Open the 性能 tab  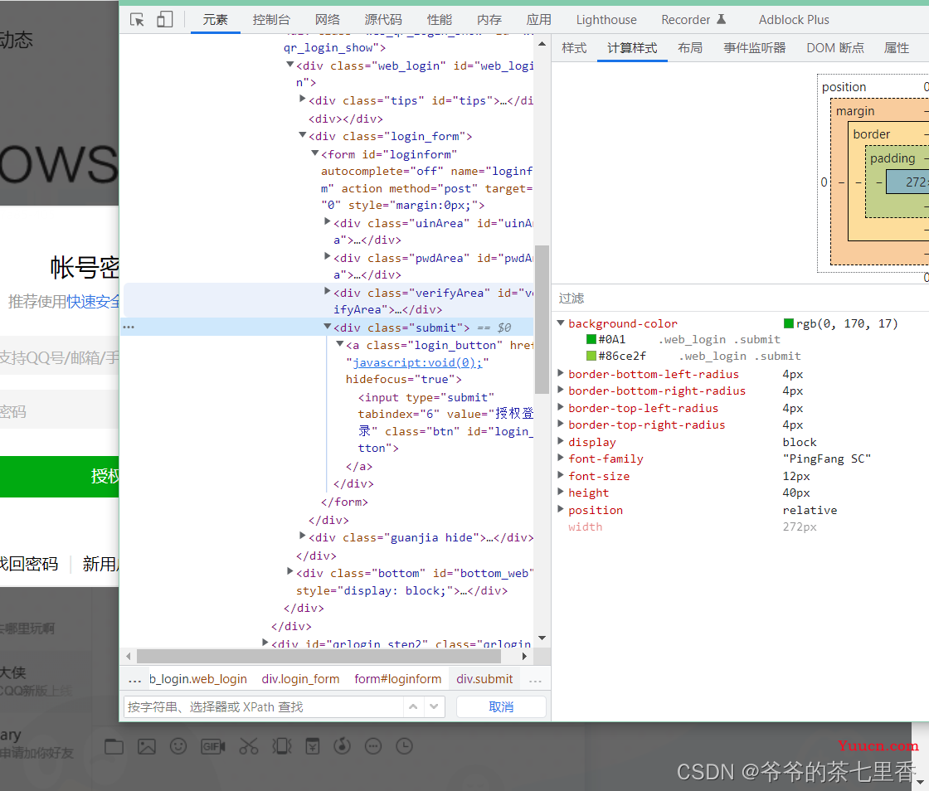440,20
